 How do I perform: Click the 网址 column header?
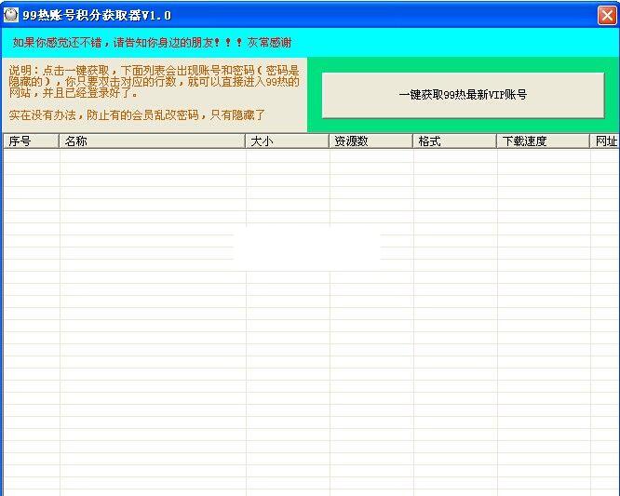[x=605, y=141]
